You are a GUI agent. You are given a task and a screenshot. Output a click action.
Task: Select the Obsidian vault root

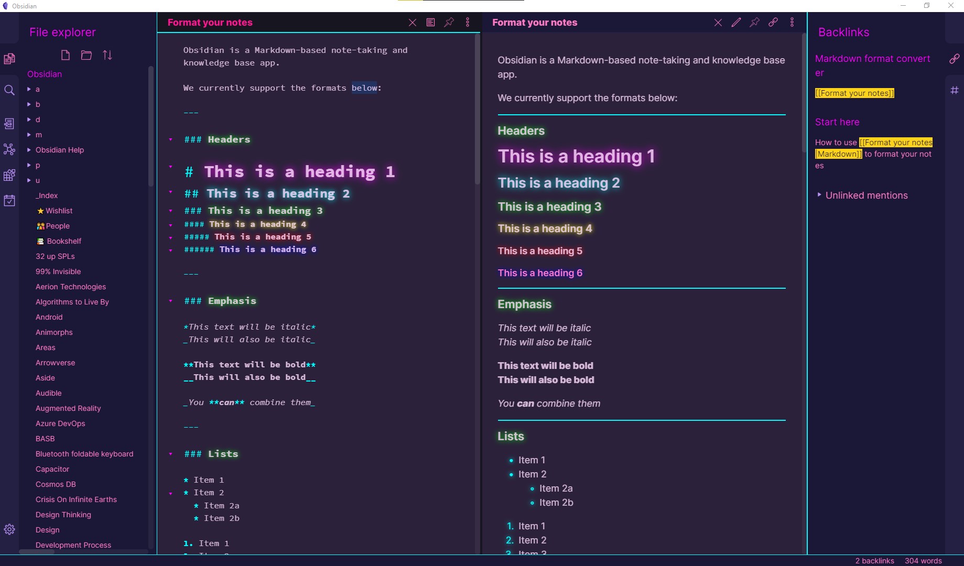point(45,74)
